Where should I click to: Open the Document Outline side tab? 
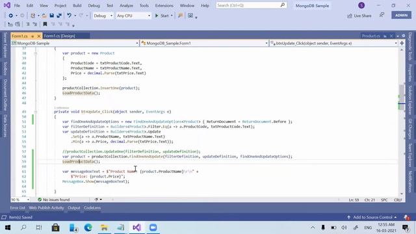5,96
